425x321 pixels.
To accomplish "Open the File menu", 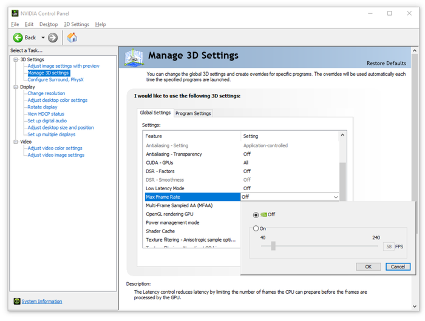I will pyautogui.click(x=15, y=24).
